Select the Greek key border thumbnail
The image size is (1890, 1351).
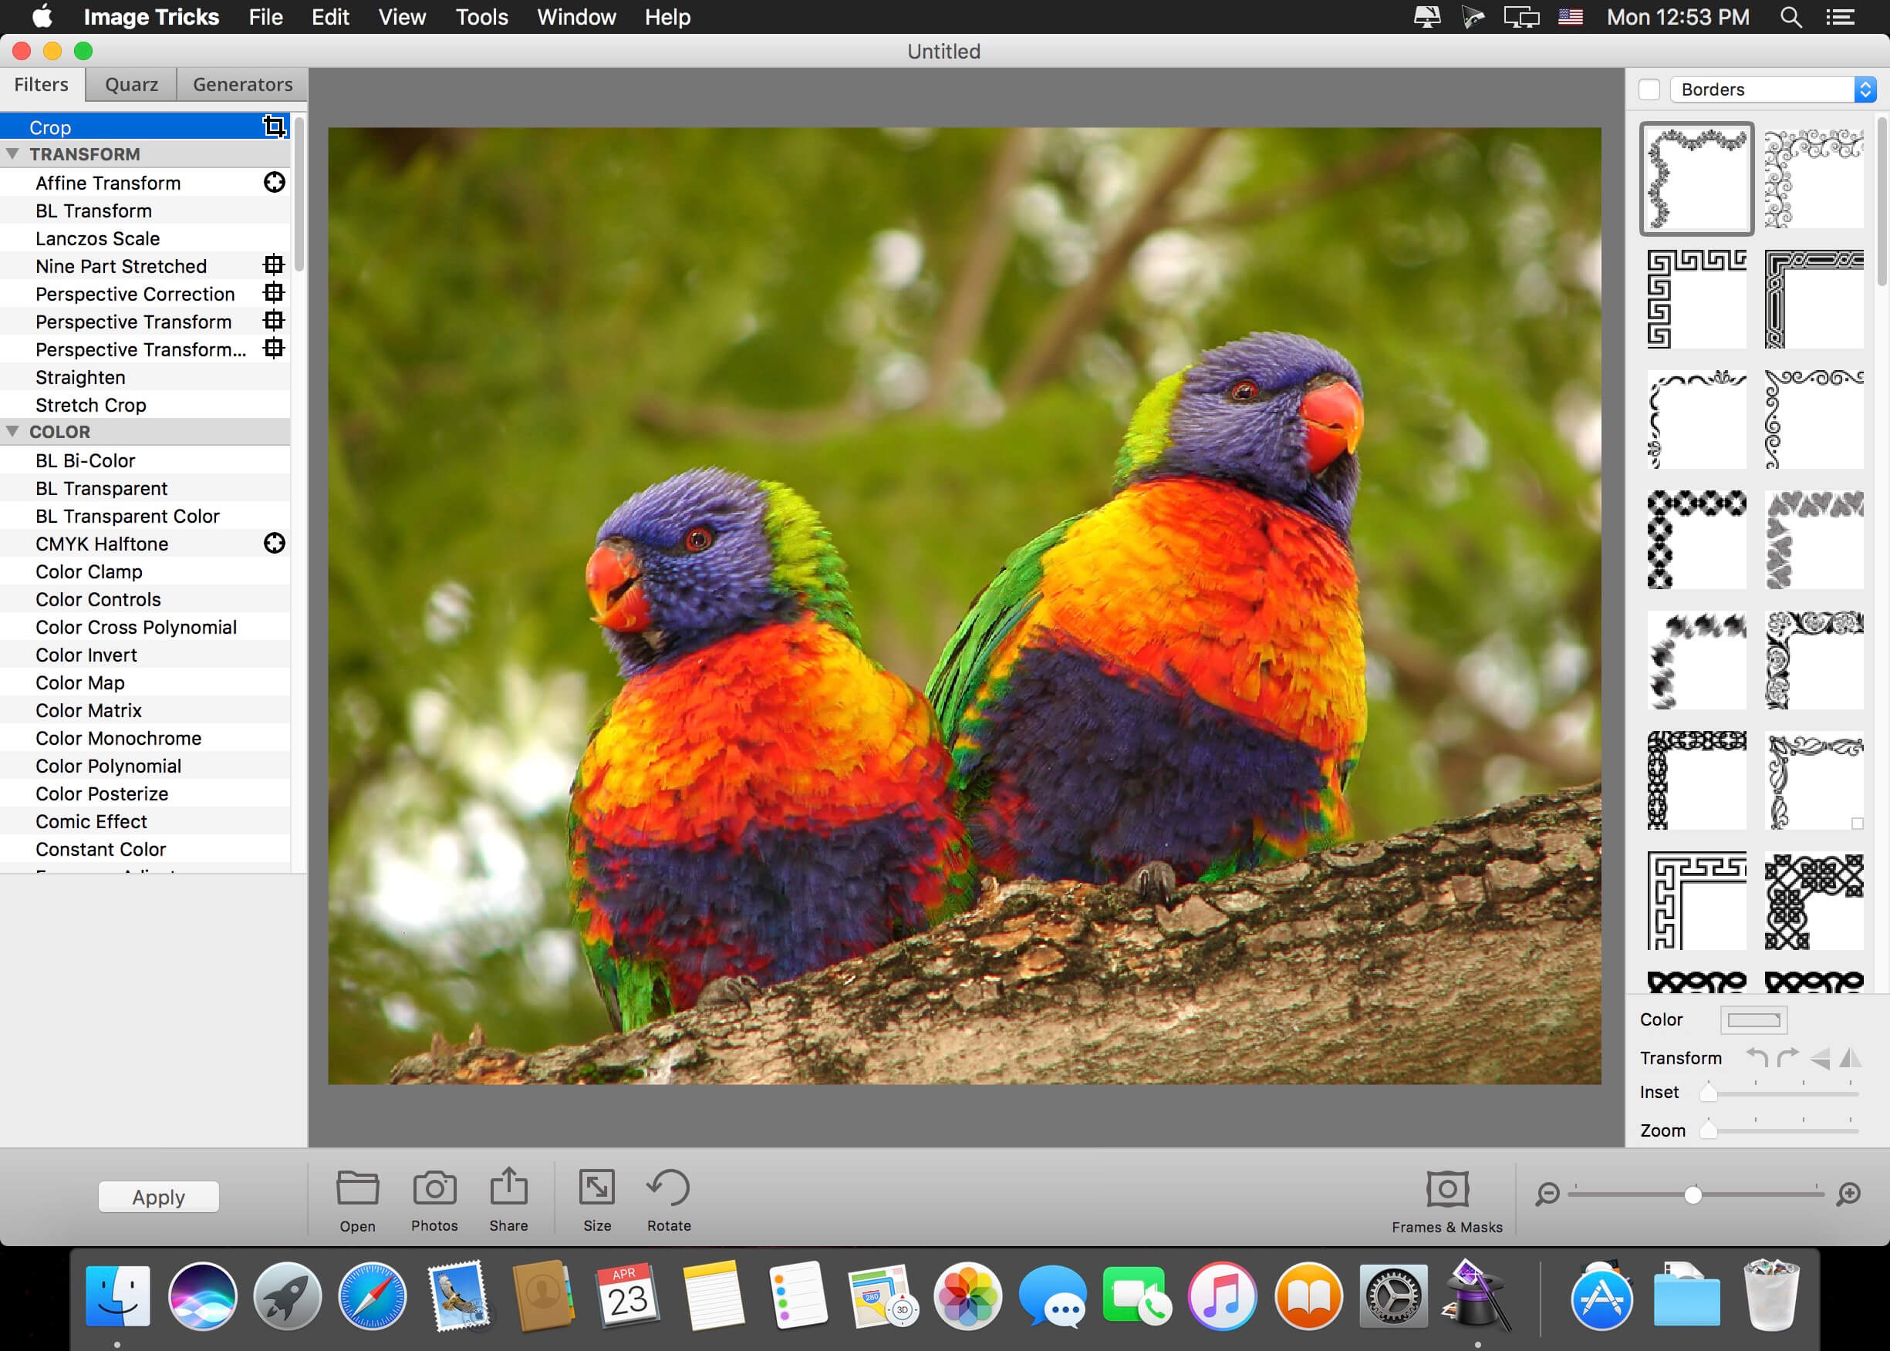click(1696, 299)
